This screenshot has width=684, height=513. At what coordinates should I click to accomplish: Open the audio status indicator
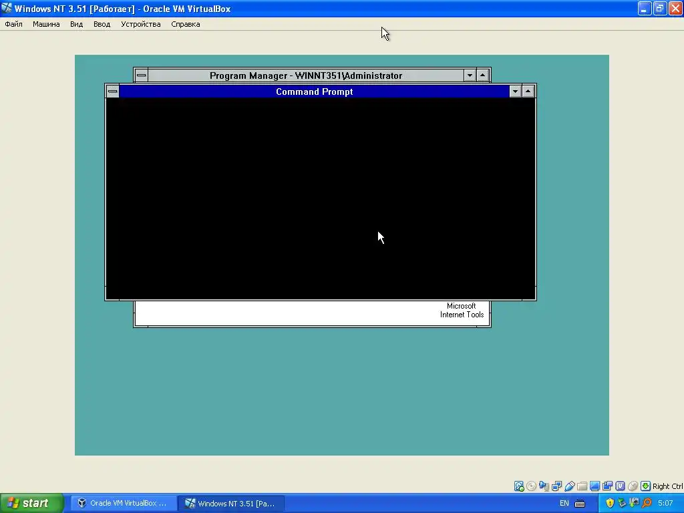[x=544, y=486]
